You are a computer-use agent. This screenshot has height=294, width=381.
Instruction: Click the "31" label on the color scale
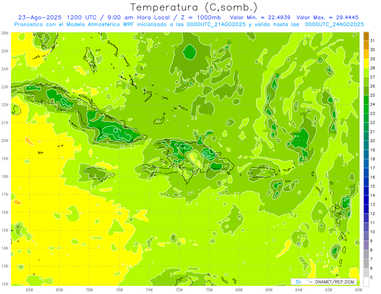pos(372,41)
